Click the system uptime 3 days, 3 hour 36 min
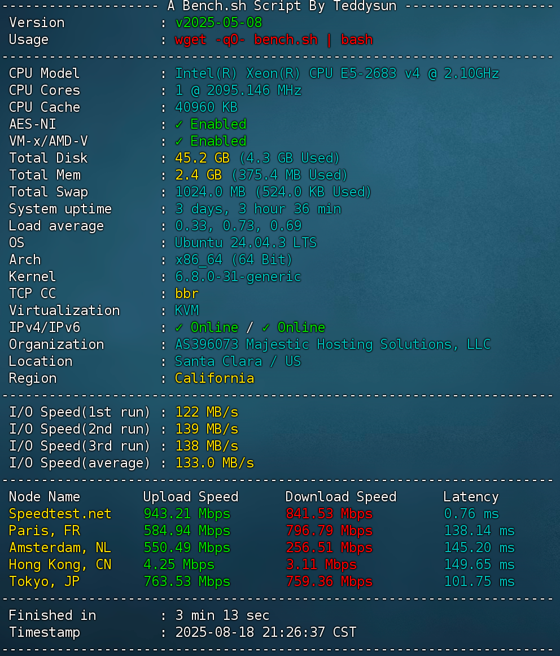The height and width of the screenshot is (656, 560). tap(258, 209)
